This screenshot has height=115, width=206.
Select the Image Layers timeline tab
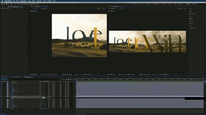(29, 77)
